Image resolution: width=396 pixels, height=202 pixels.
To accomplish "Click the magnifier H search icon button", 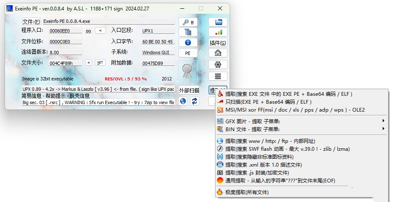I will pyautogui.click(x=188, y=22).
